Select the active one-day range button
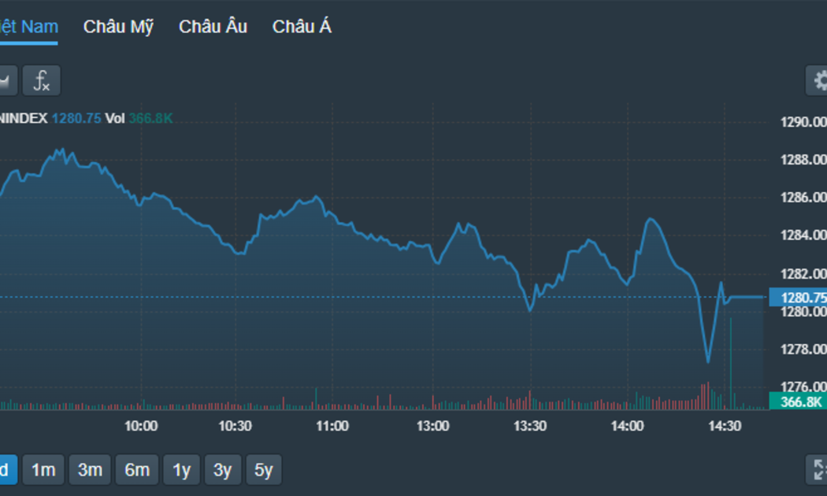Viewport: 827px width, 496px height. pyautogui.click(x=8, y=469)
